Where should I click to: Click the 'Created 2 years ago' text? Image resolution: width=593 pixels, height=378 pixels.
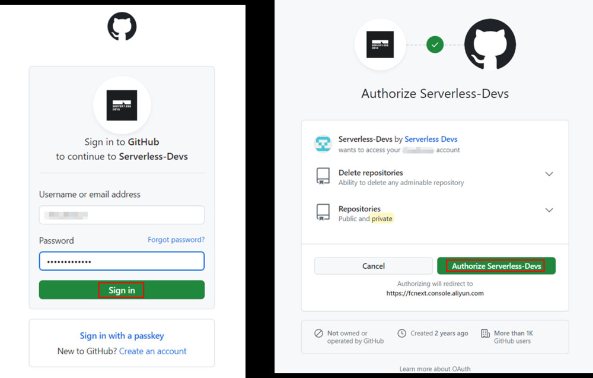point(439,333)
